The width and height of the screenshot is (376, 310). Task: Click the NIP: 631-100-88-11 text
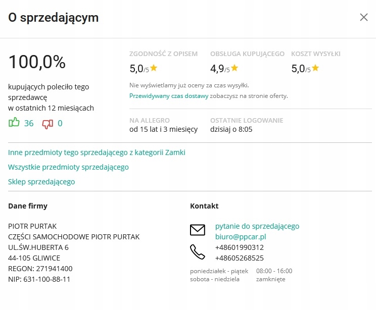39,279
